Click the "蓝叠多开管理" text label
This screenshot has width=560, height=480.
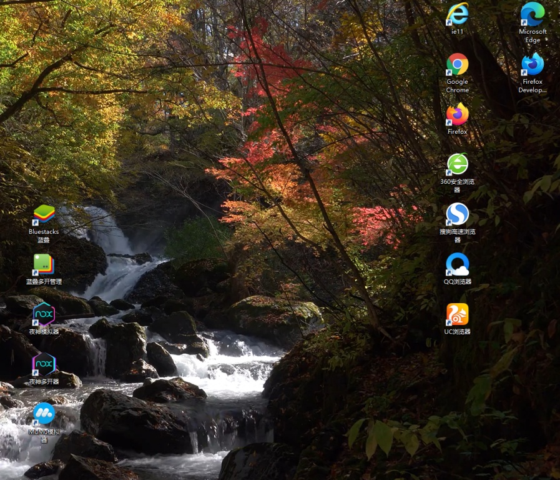click(44, 282)
